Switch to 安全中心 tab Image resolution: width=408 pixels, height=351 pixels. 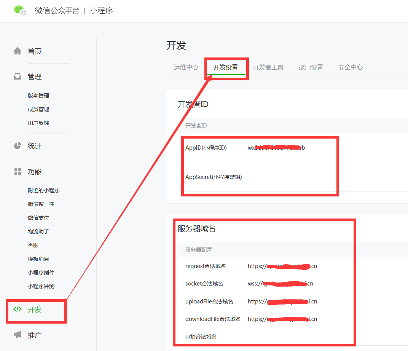point(351,67)
